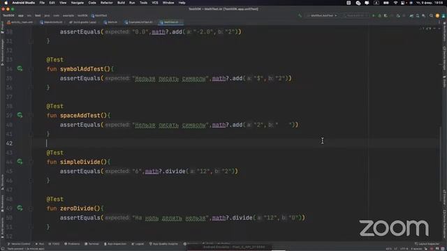Open the Version Control tool window

[x=19, y=244]
